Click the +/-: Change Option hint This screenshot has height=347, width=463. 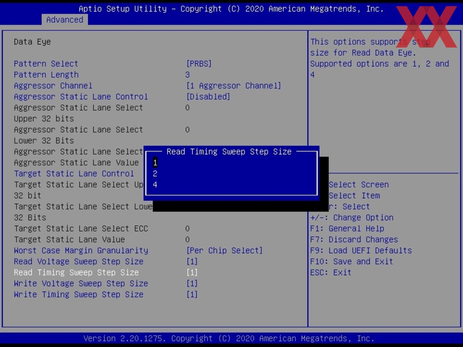click(352, 218)
